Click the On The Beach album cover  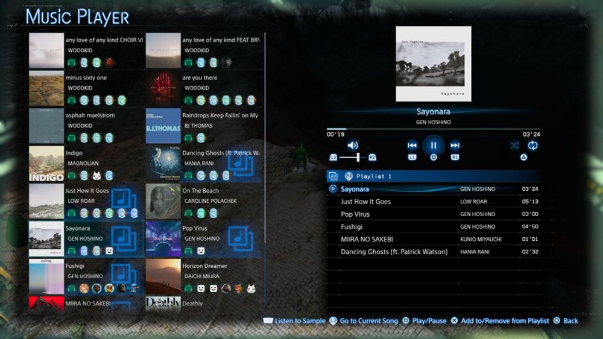click(163, 201)
